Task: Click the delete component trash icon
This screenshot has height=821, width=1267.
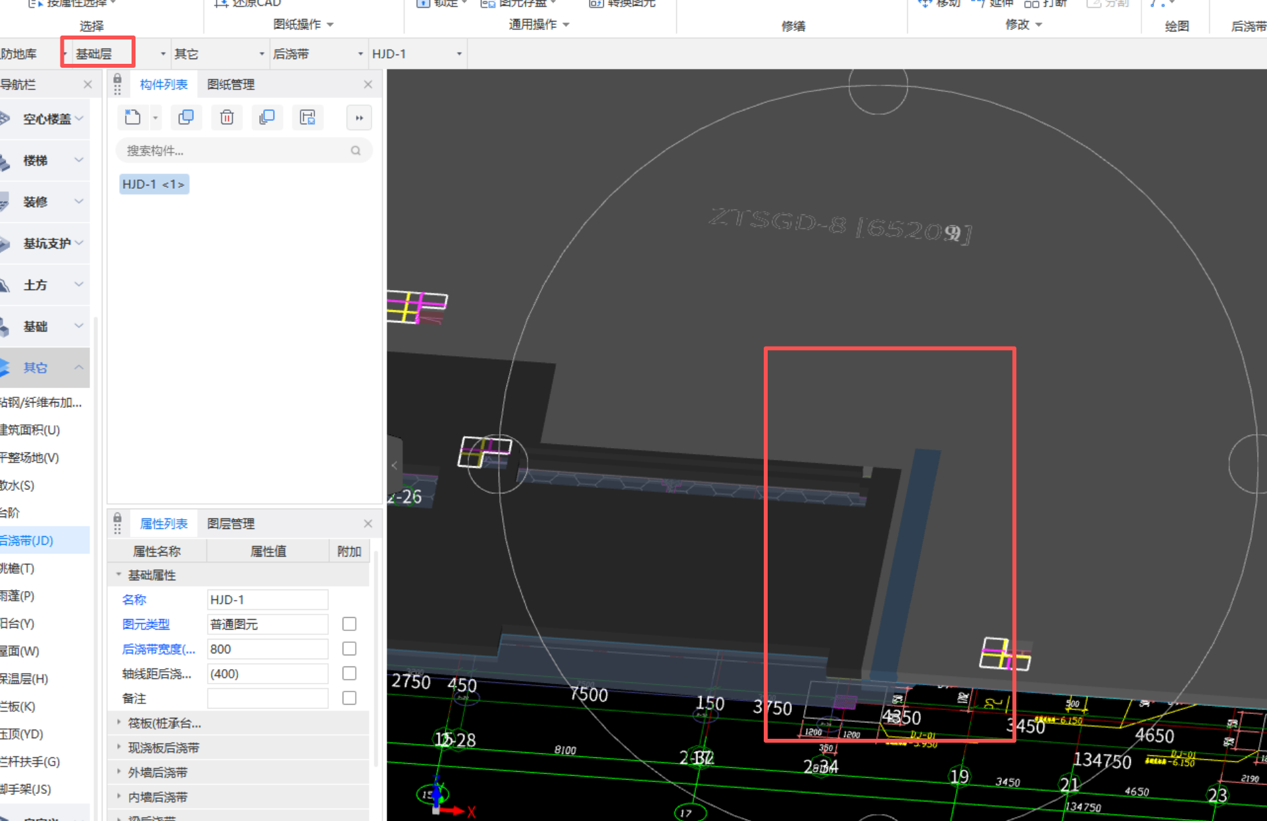Action: point(227,118)
